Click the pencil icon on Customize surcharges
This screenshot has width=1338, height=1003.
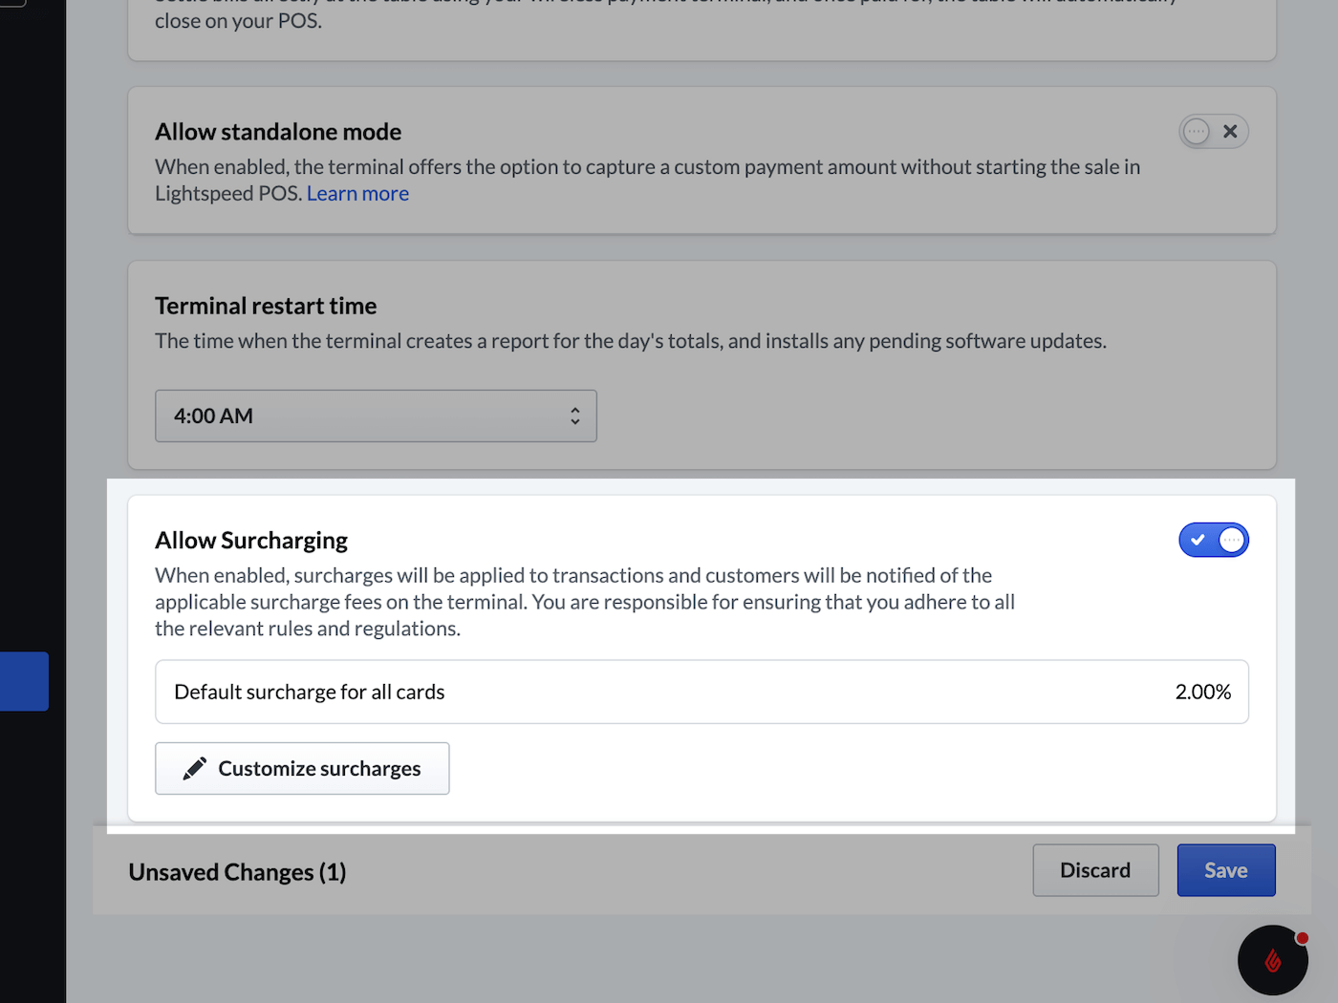click(x=195, y=769)
